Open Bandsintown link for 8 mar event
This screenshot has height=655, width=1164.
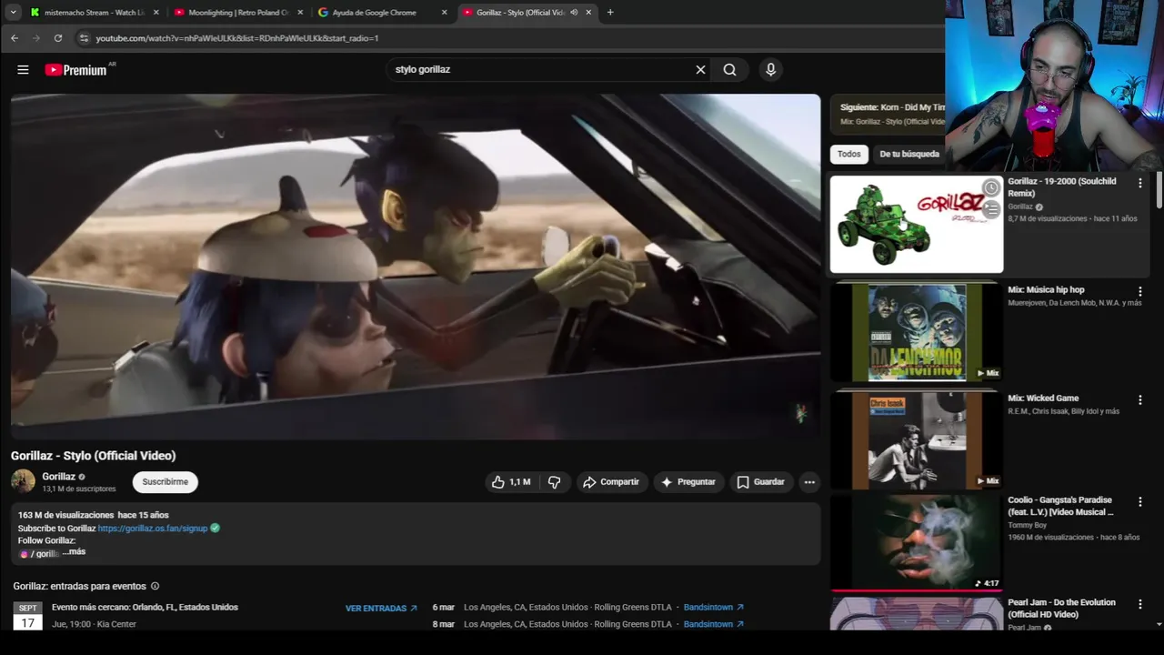coord(714,625)
